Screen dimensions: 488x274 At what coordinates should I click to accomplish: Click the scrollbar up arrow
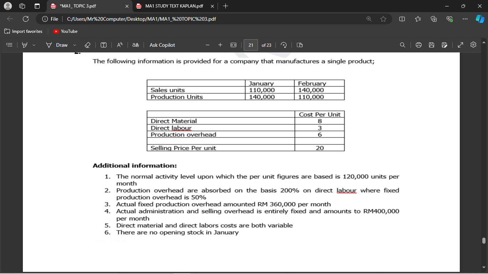coord(484,42)
